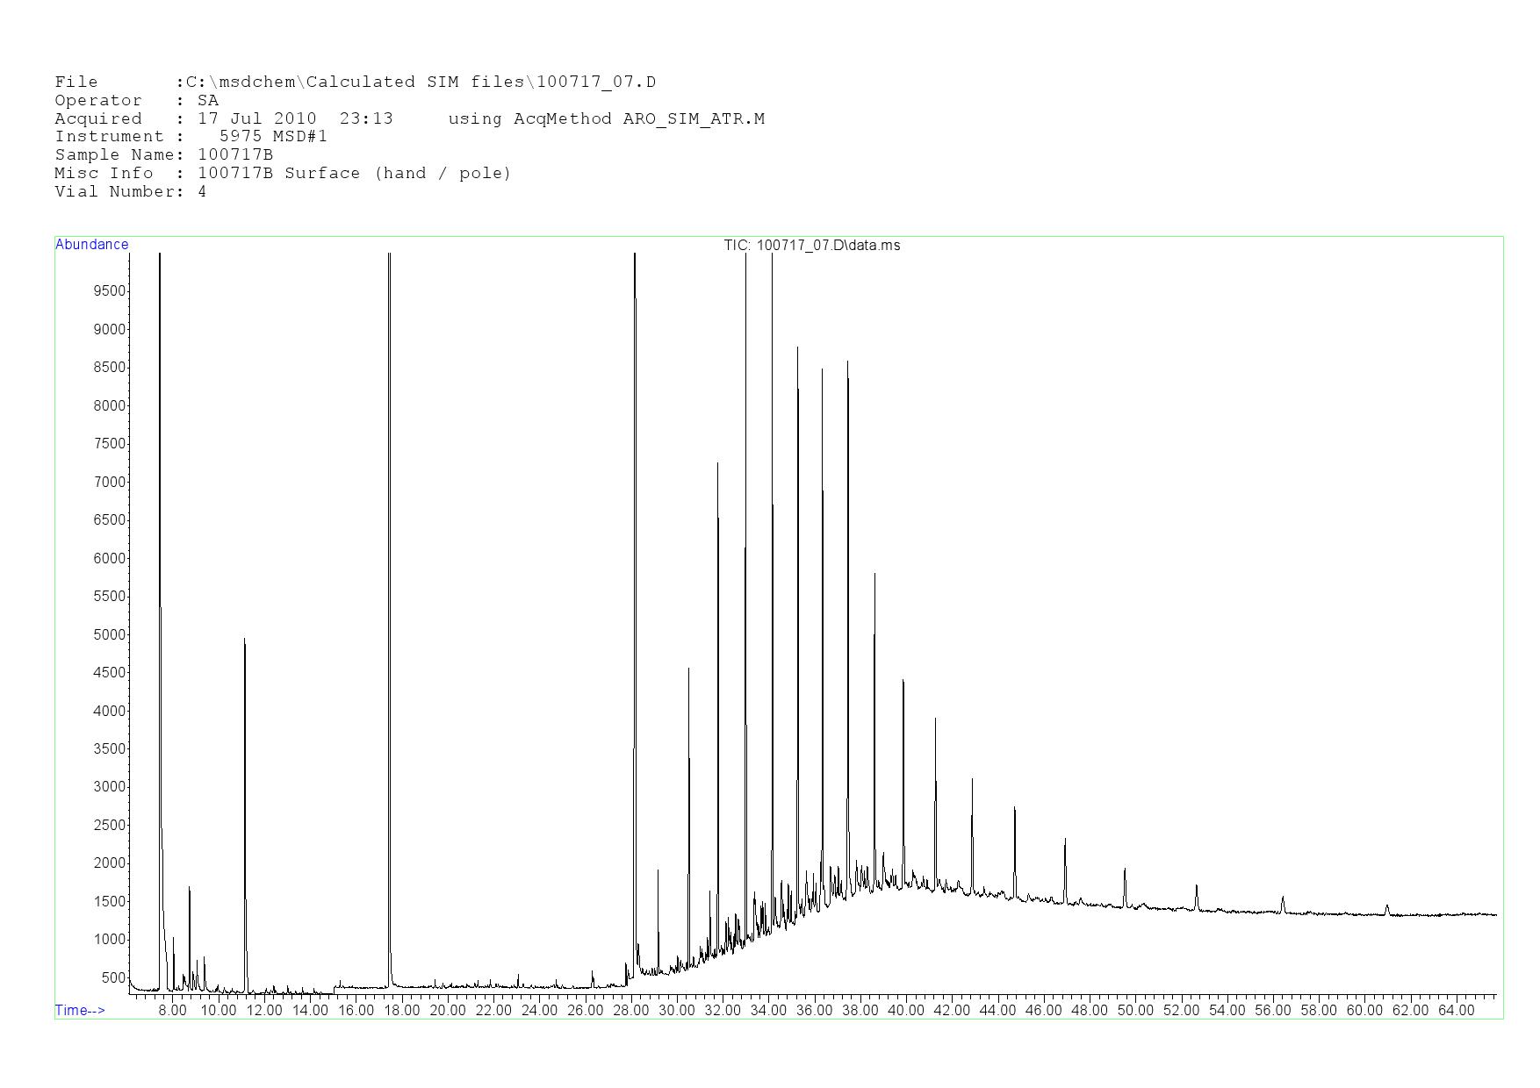Screen dimensions: 1540x1088
Task: Click the 5000 abundance tick label
Action: (x=109, y=634)
